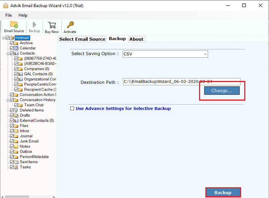Open the Email Source toolbar icon
The image size is (269, 198).
tap(14, 24)
